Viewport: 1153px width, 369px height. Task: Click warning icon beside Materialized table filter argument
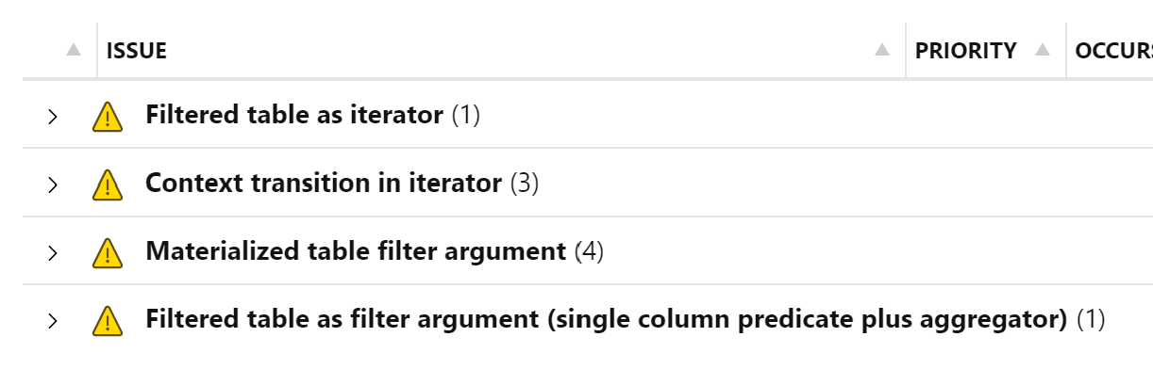[x=108, y=253]
